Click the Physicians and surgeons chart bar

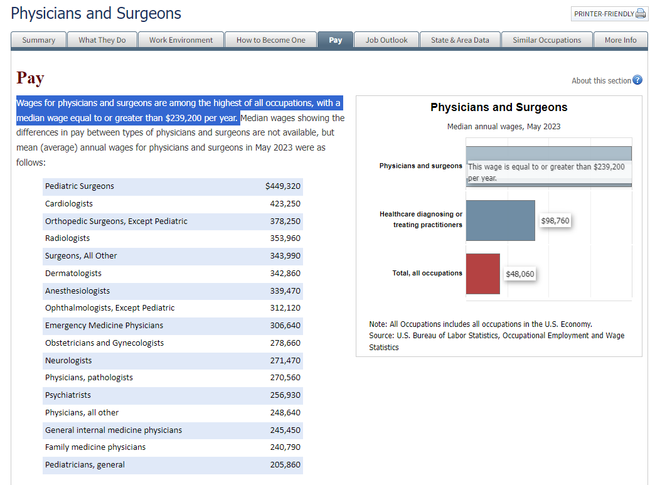[x=548, y=153]
